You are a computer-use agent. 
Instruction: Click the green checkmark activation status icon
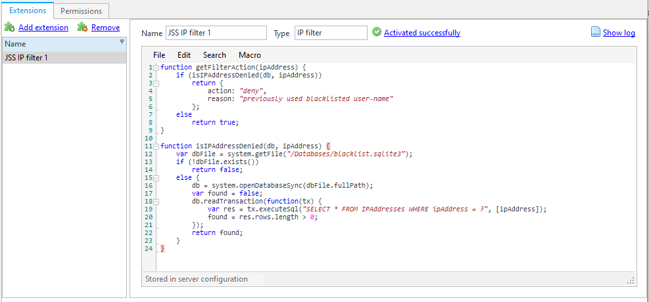377,32
